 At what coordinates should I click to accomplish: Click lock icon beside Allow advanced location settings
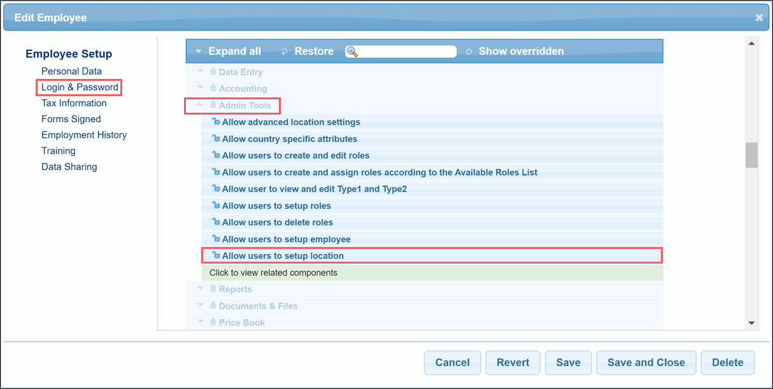point(215,122)
